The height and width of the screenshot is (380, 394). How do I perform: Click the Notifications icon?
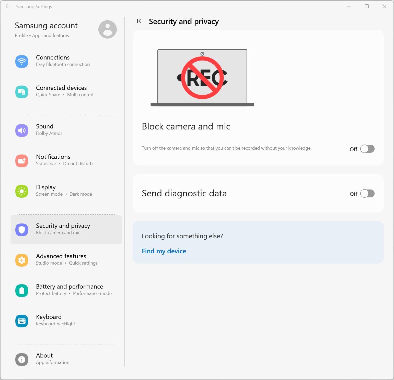pos(22,161)
